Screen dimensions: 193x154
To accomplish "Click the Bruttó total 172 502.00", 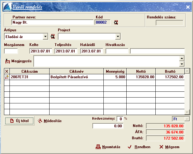I will (165, 138).
